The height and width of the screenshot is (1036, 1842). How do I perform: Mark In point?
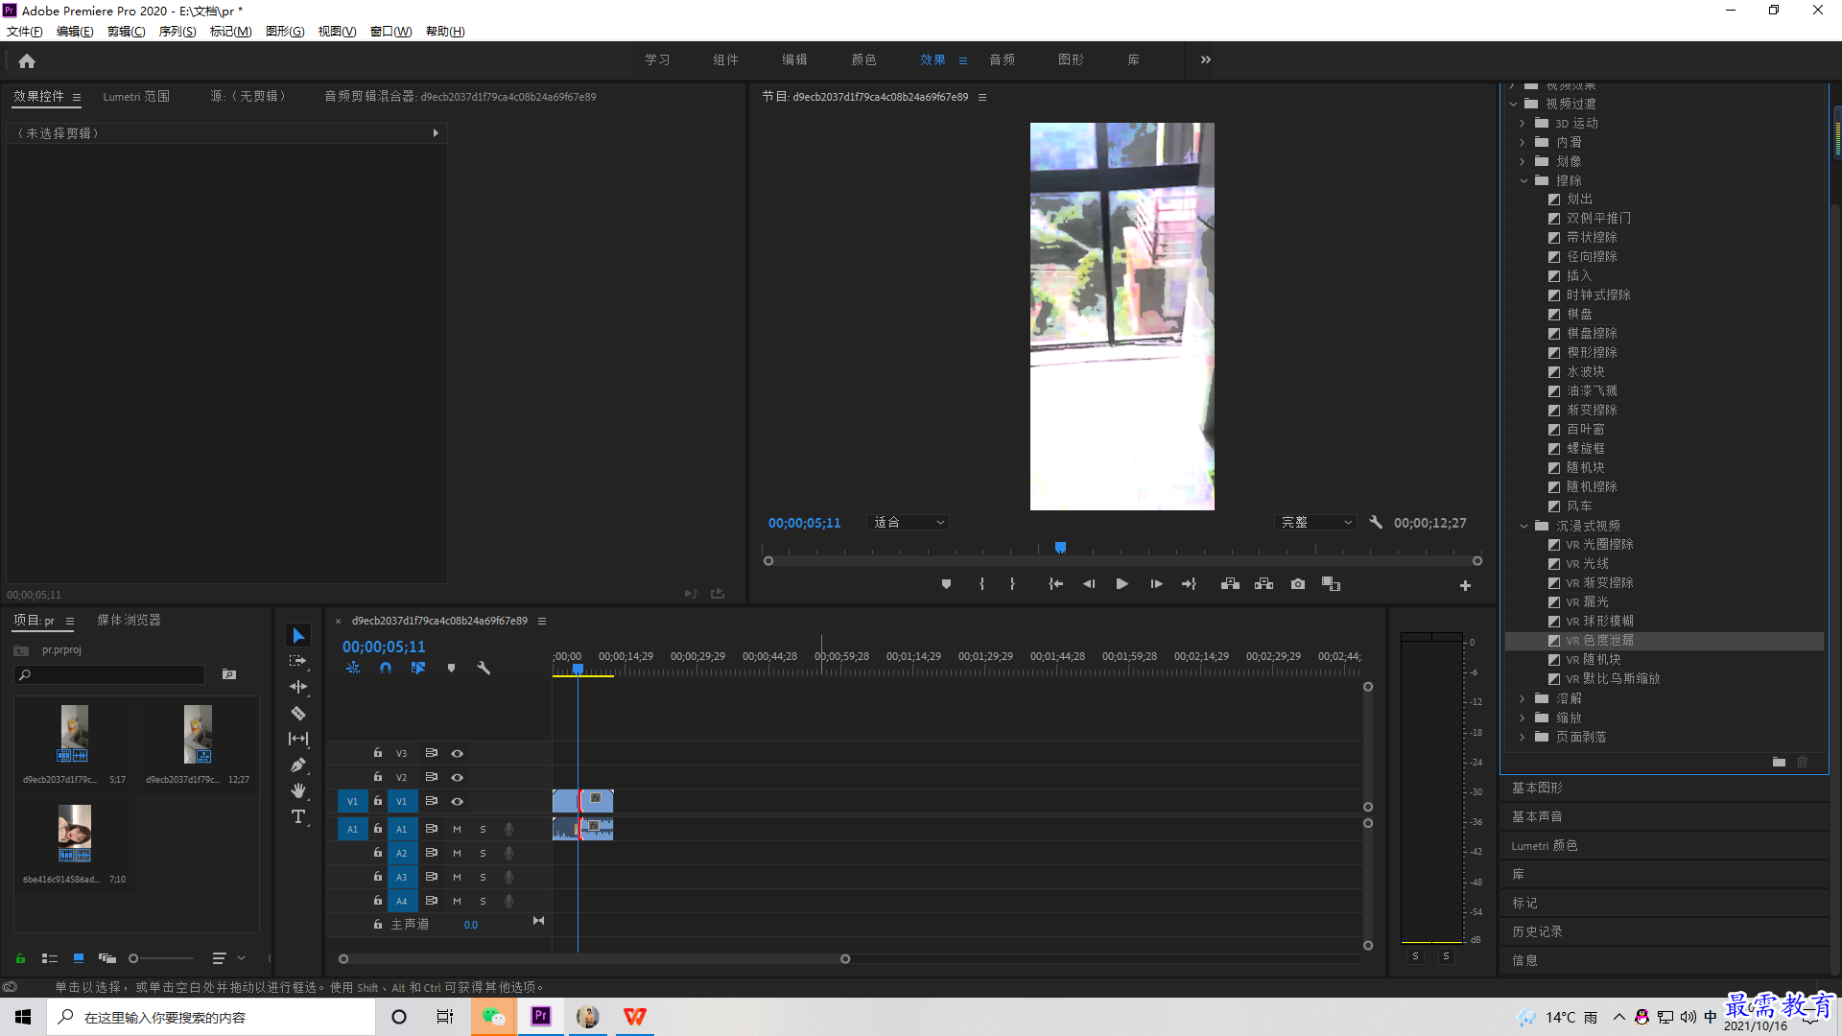point(981,584)
